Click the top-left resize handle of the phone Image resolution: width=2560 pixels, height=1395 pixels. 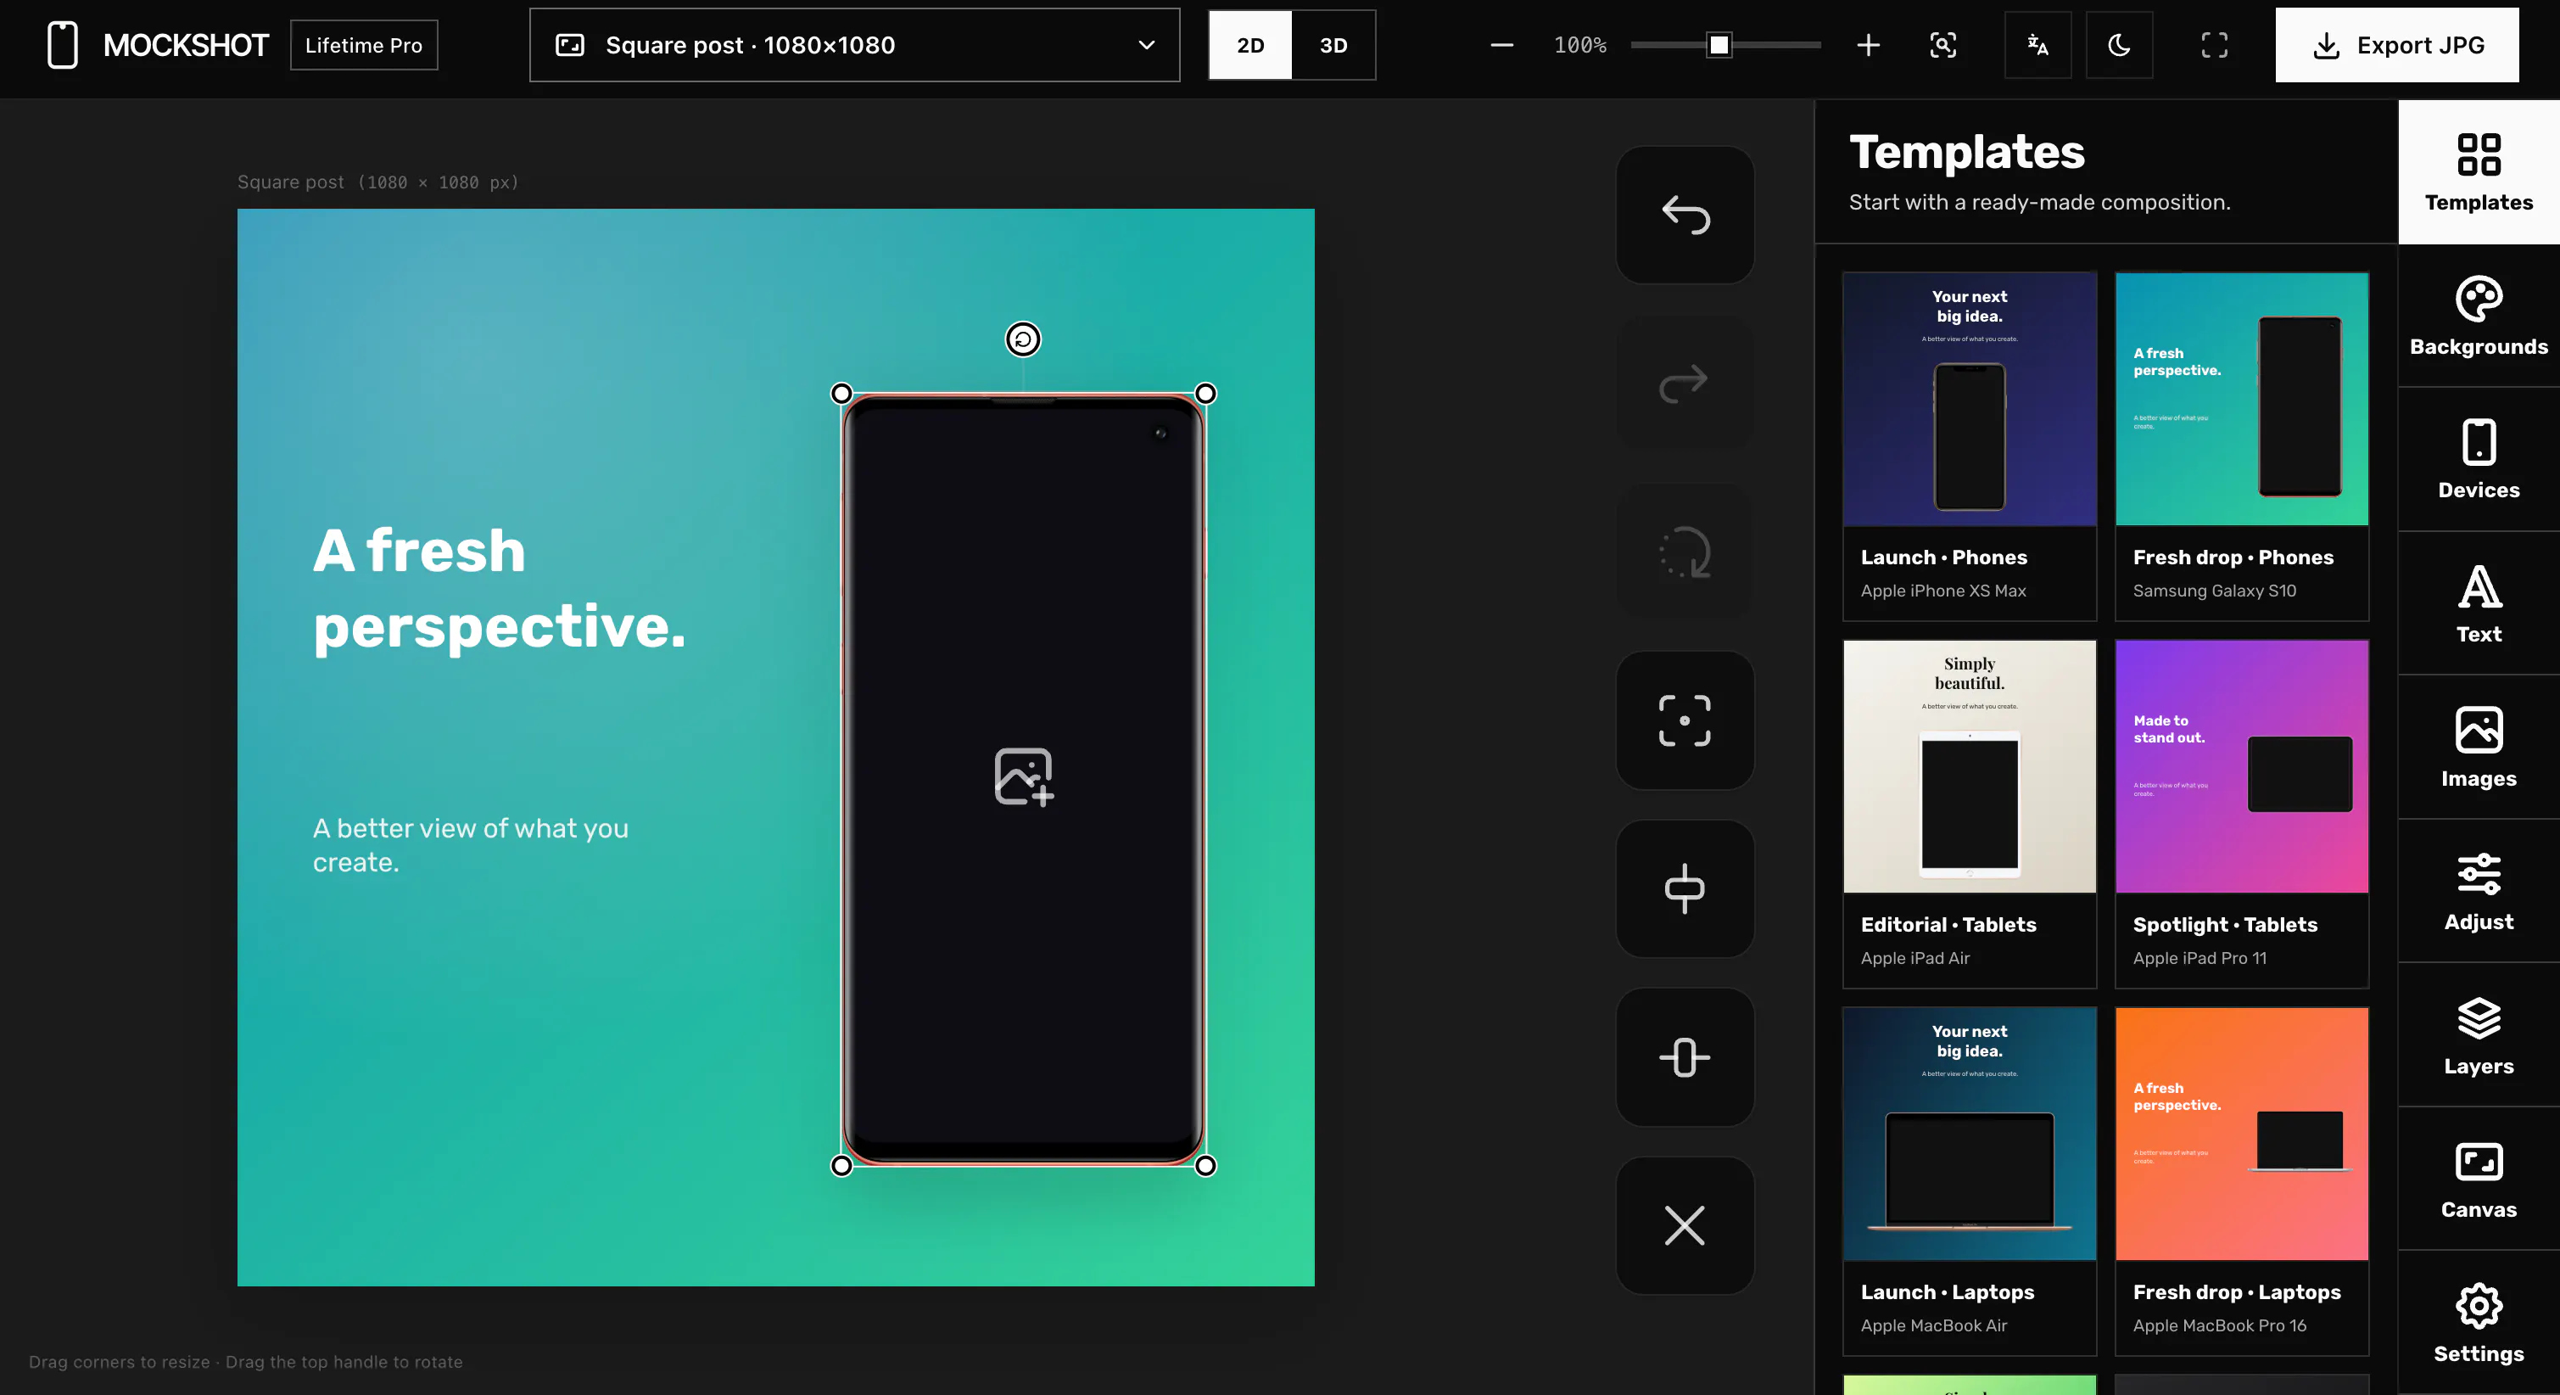(841, 394)
